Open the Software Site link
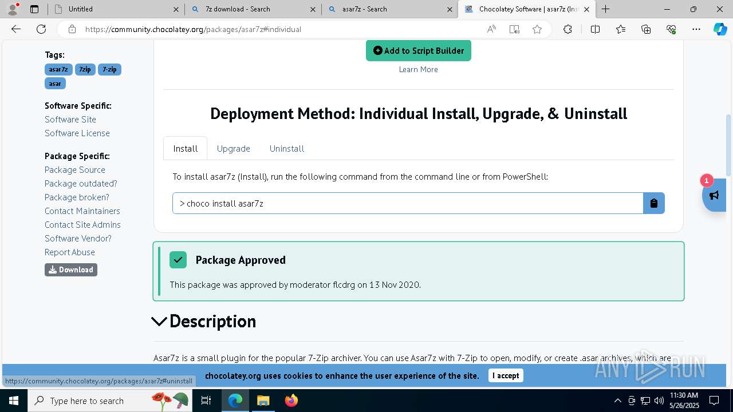 coord(70,119)
